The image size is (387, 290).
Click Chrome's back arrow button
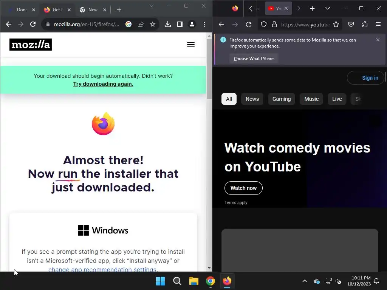coord(9,24)
